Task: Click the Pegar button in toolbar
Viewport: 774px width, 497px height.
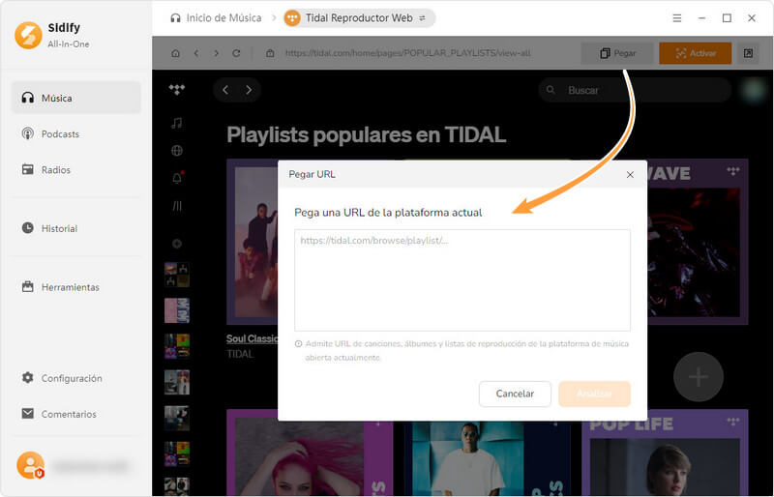Action: point(617,53)
